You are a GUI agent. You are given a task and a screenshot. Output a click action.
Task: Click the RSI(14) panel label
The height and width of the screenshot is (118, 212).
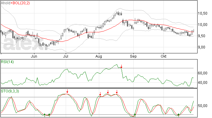coord(7,62)
